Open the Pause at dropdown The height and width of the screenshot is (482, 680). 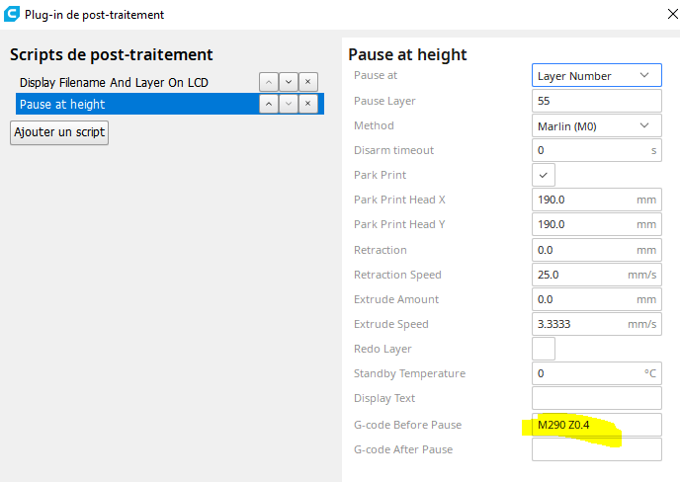click(x=596, y=76)
